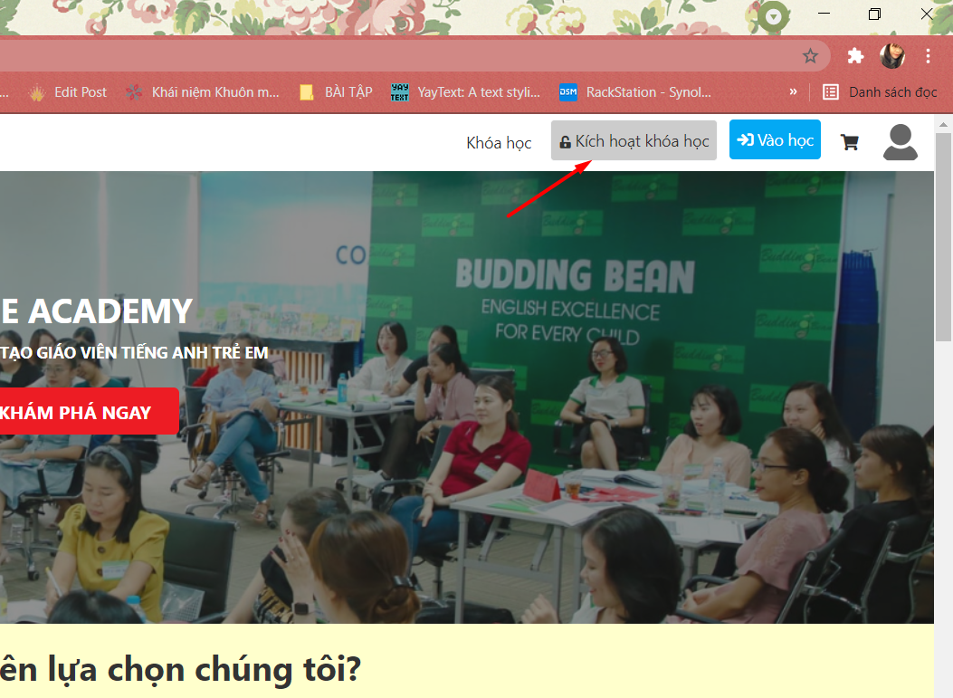Click the page's vertical scrollbar thumb
This screenshot has width=953, height=698.
[x=943, y=237]
